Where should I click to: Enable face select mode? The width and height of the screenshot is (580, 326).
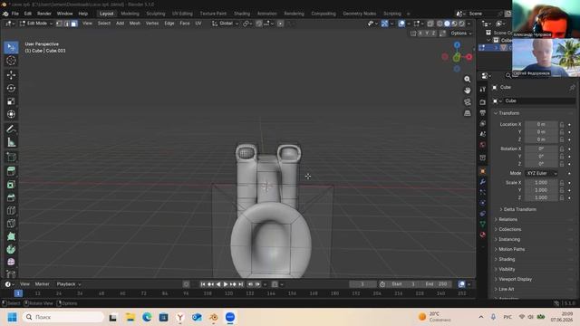coord(74,24)
